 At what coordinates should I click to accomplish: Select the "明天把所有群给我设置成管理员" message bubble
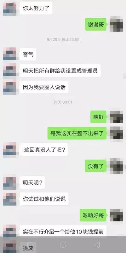pos(60,71)
